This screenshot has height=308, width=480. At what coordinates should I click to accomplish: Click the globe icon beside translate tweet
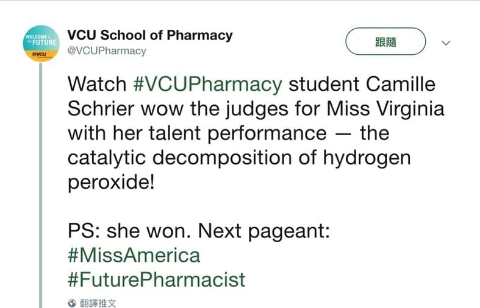coord(72,303)
